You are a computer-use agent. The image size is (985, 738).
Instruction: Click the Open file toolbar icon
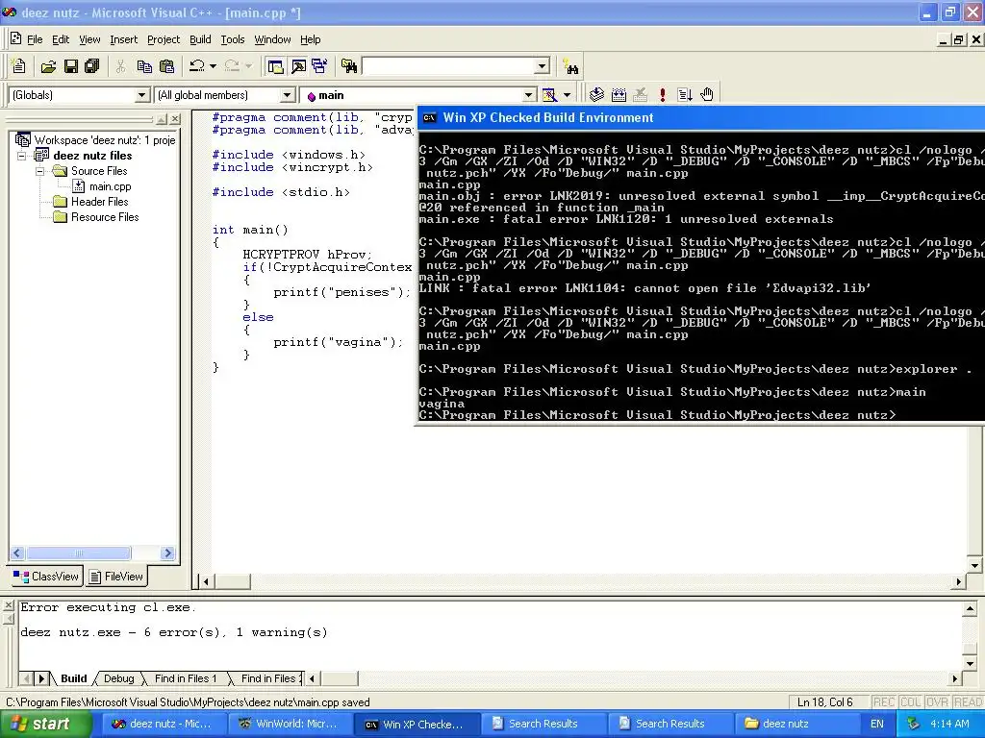[x=48, y=66]
